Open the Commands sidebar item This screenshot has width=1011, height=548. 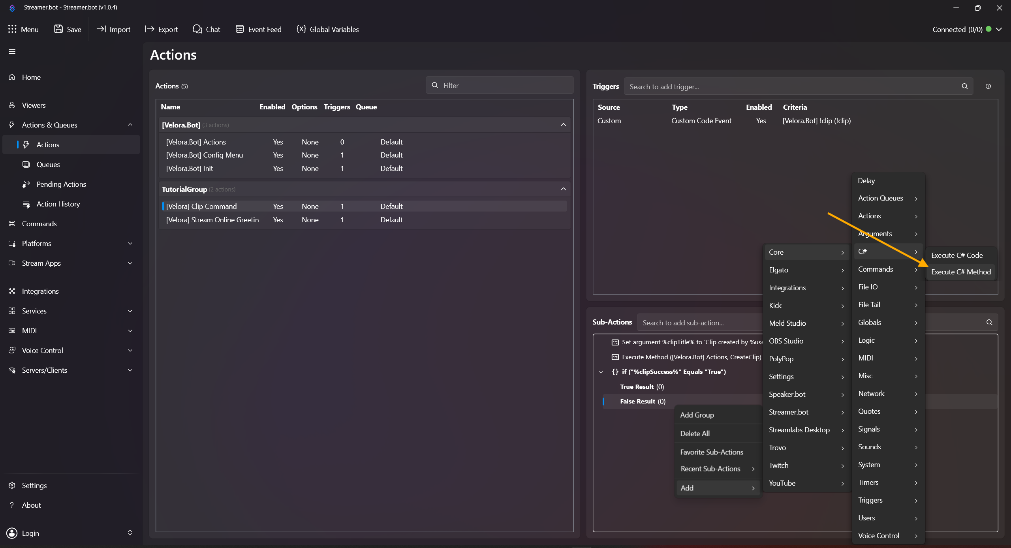click(x=39, y=224)
